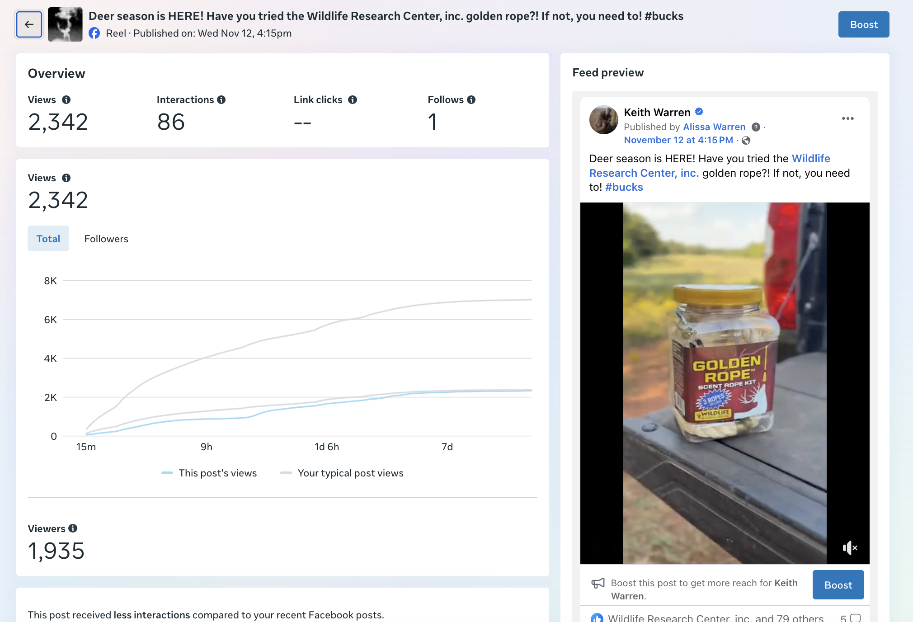The width and height of the screenshot is (913, 622).
Task: Click info icon beside Follows
Action: 471,100
